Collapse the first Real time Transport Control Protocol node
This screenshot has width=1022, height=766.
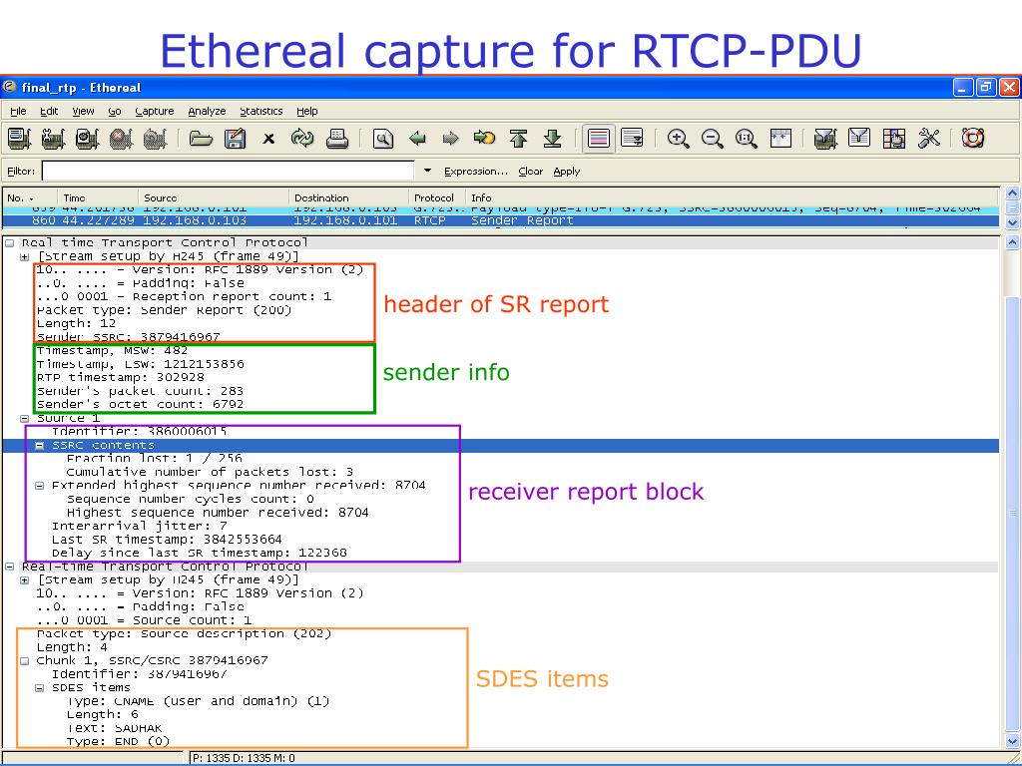(10, 243)
